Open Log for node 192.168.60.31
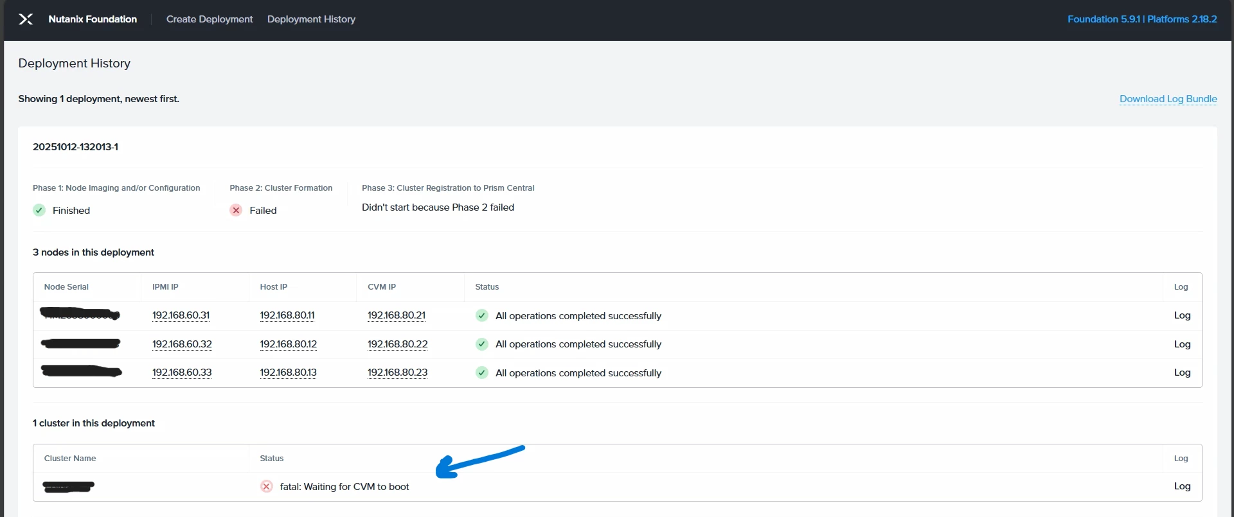 click(x=1182, y=315)
